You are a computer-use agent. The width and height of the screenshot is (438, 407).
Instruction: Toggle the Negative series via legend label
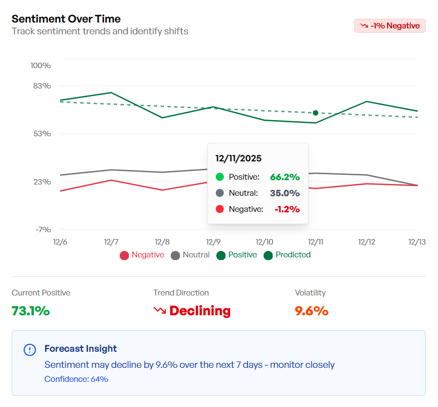click(x=148, y=255)
